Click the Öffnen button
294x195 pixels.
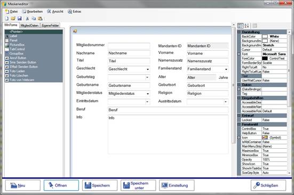click(61, 185)
